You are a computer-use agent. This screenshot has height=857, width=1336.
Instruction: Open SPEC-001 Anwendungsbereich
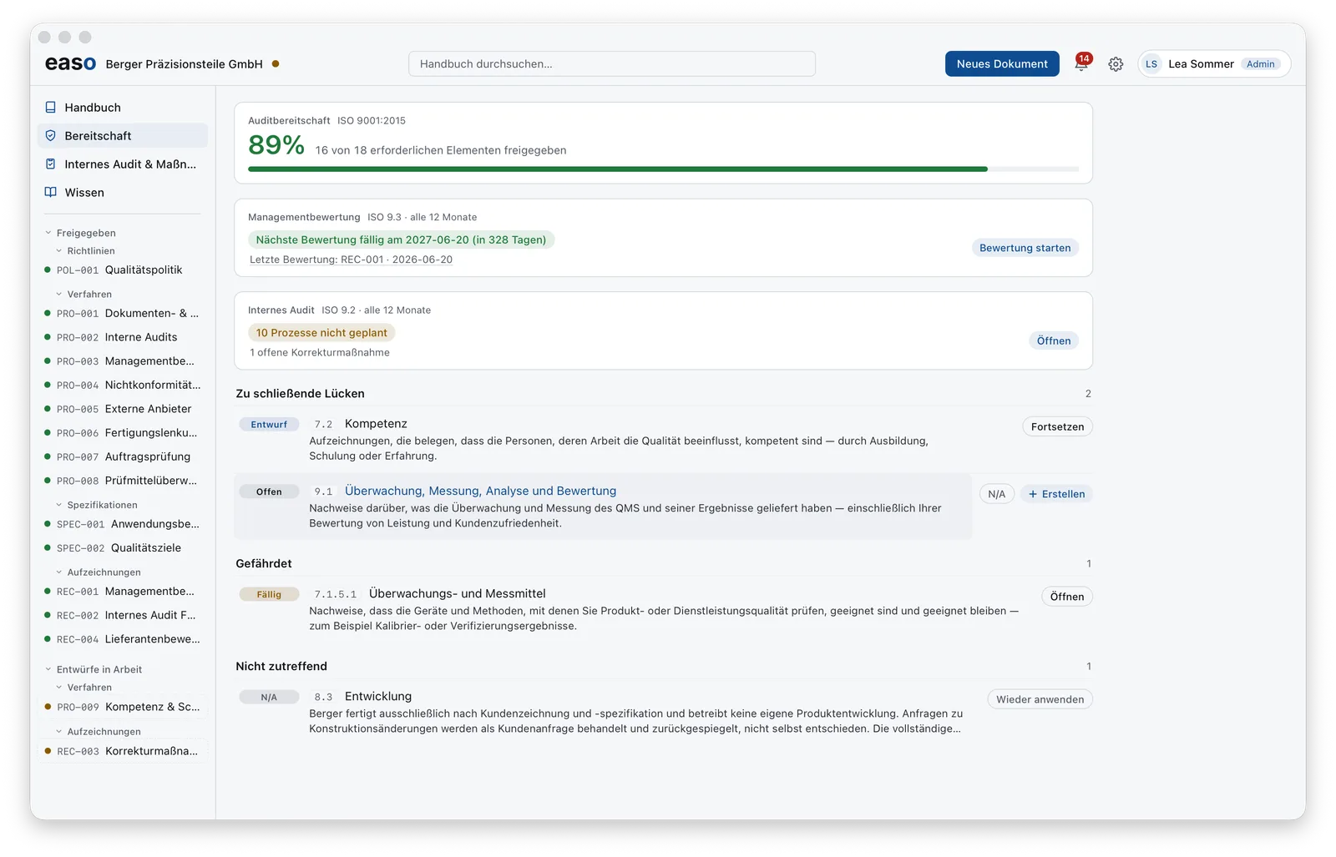click(x=123, y=524)
